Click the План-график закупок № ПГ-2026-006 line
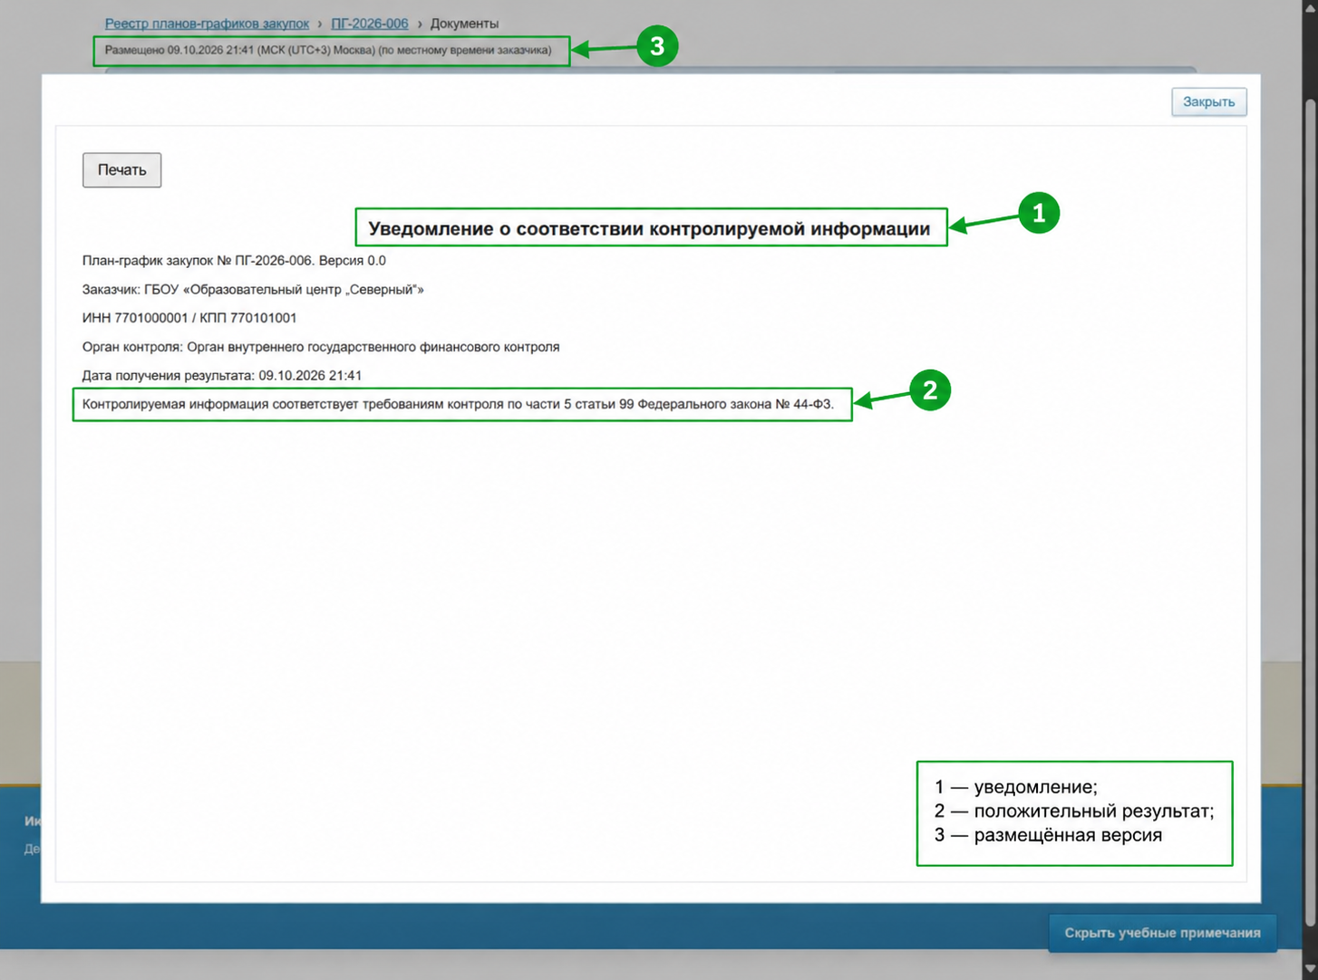This screenshot has height=980, width=1318. tap(234, 261)
